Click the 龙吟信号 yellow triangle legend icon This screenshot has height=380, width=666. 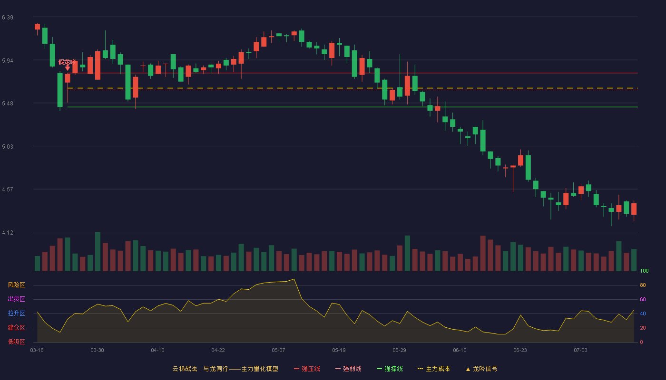468,369
